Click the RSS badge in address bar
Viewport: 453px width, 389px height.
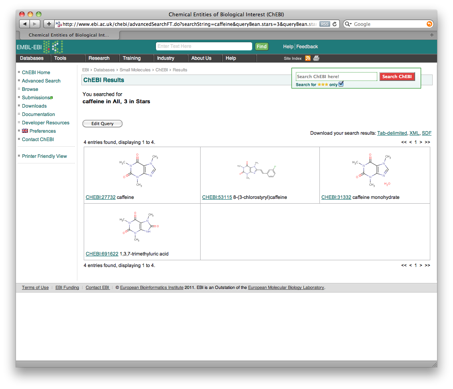325,24
